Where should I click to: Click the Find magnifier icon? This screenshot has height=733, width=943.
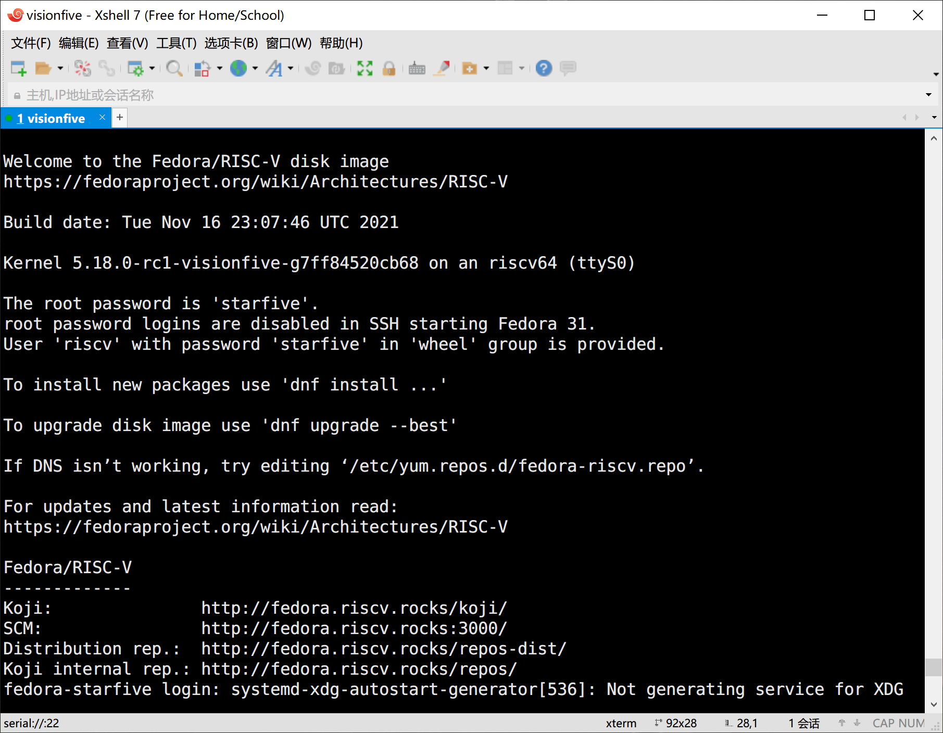[x=174, y=68]
